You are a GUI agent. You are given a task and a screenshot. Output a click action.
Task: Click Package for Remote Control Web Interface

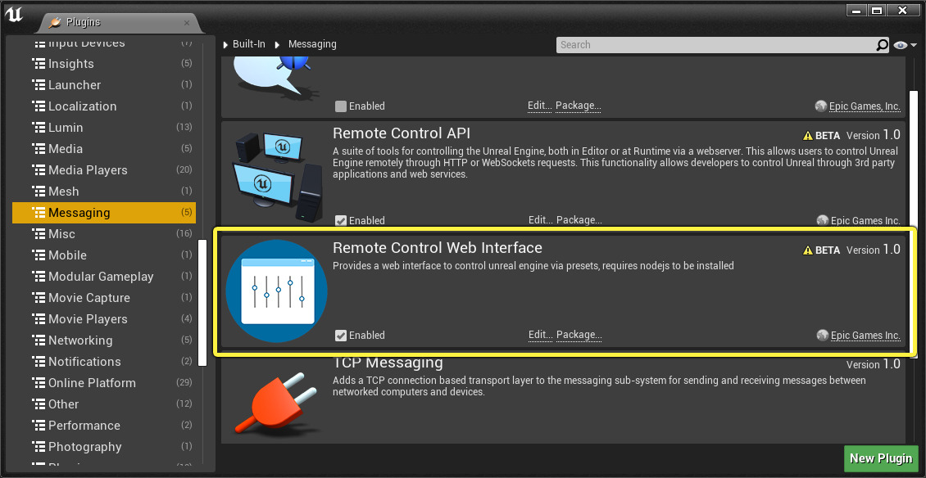tap(579, 335)
